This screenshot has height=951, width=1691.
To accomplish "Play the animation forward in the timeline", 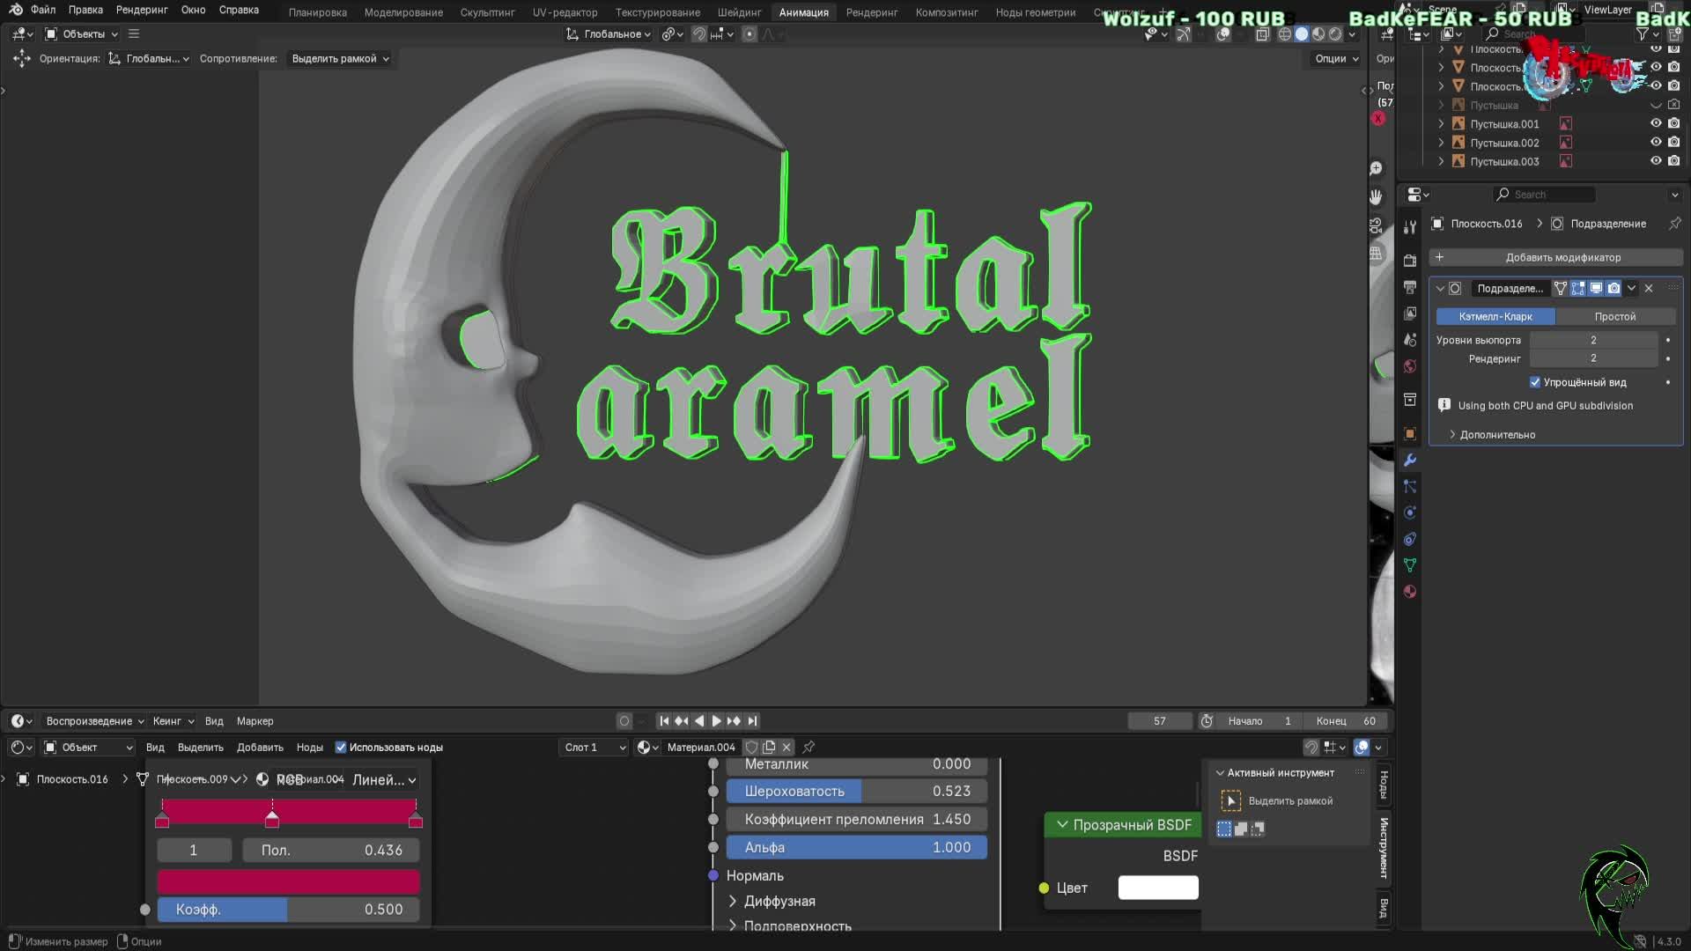I will point(716,721).
